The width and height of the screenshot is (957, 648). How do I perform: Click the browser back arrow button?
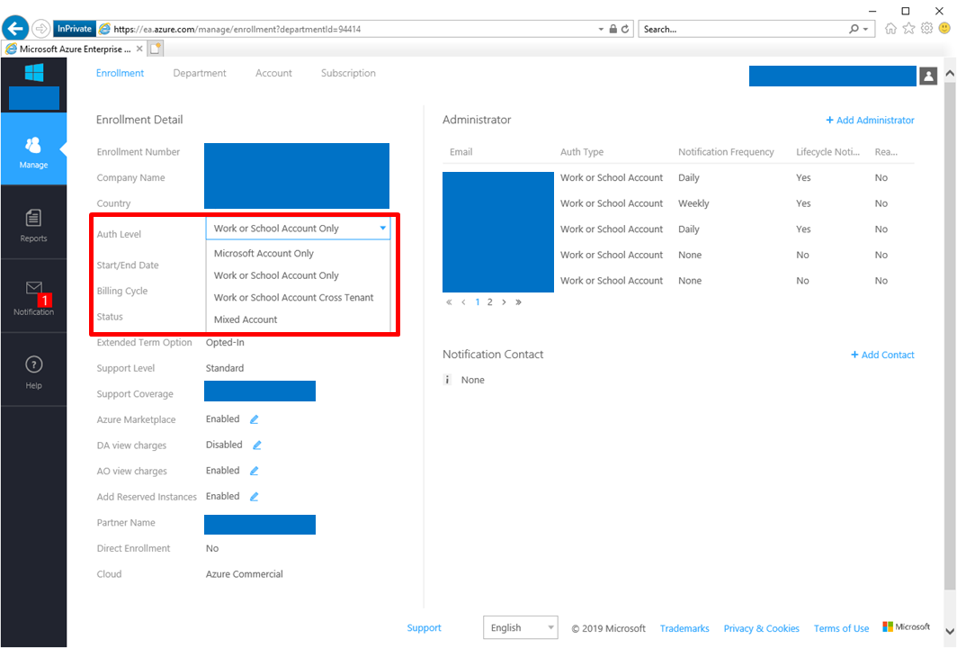pyautogui.click(x=15, y=28)
